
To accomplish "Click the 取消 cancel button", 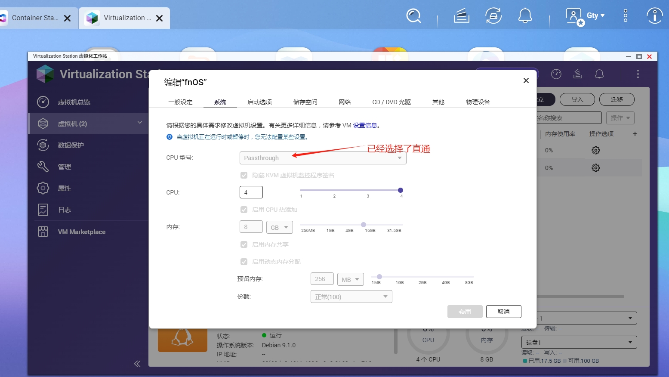I will click(x=503, y=312).
